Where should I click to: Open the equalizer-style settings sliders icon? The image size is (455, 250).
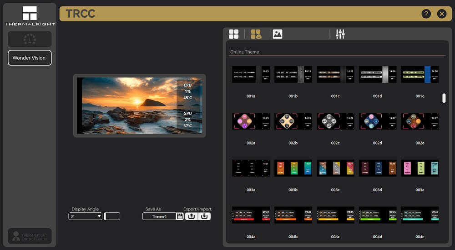(340, 34)
